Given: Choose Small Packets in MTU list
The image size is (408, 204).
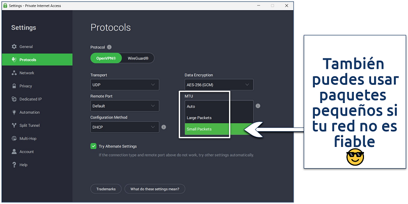Looking at the screenshot, I should pos(219,129).
